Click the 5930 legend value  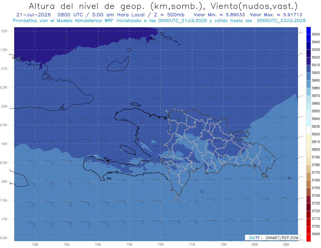316,49
